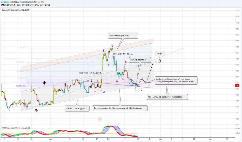Click the Jun label on time axis
The width and height of the screenshot is (242, 142).
pos(160,139)
